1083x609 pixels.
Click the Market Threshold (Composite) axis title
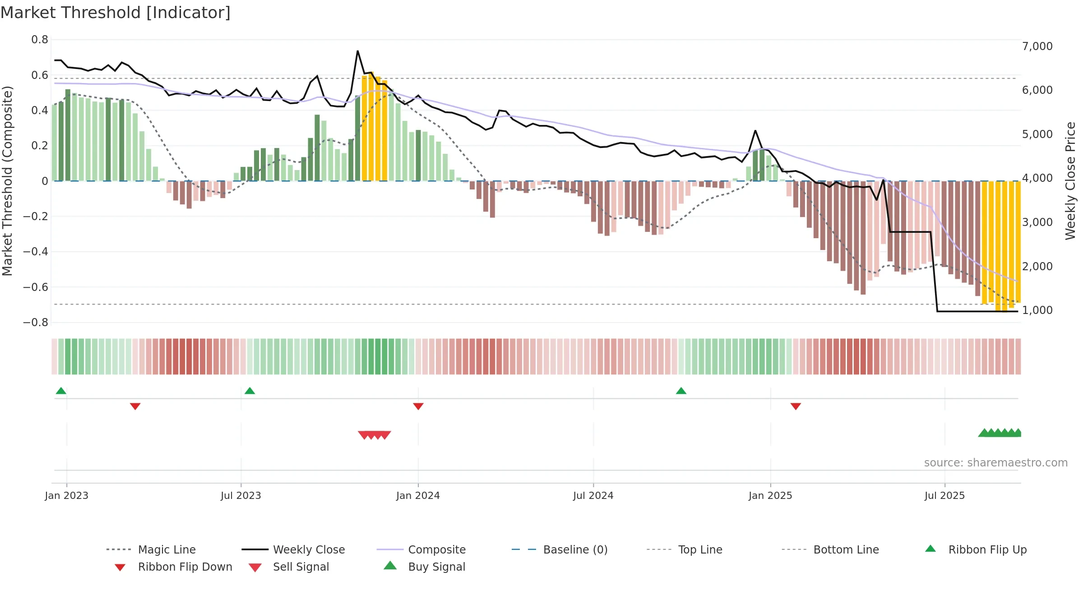pyautogui.click(x=7, y=180)
